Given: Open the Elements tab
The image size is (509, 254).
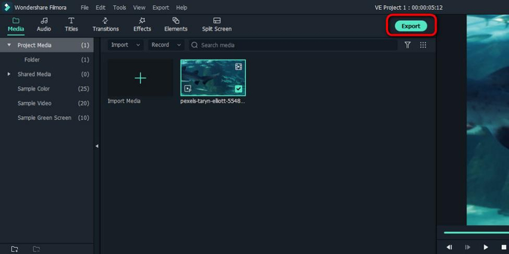Looking at the screenshot, I should point(176,25).
